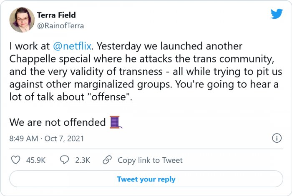The width and height of the screenshot is (292, 196).
Task: Visit the @RainofTerra handle link
Action: point(60,26)
